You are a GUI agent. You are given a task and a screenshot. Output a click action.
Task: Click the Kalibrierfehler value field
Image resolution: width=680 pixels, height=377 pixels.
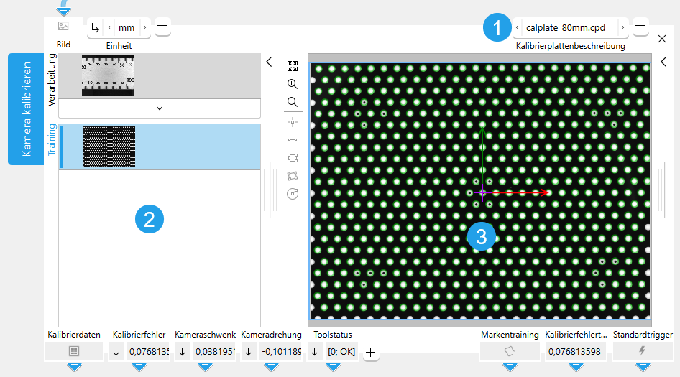148,352
